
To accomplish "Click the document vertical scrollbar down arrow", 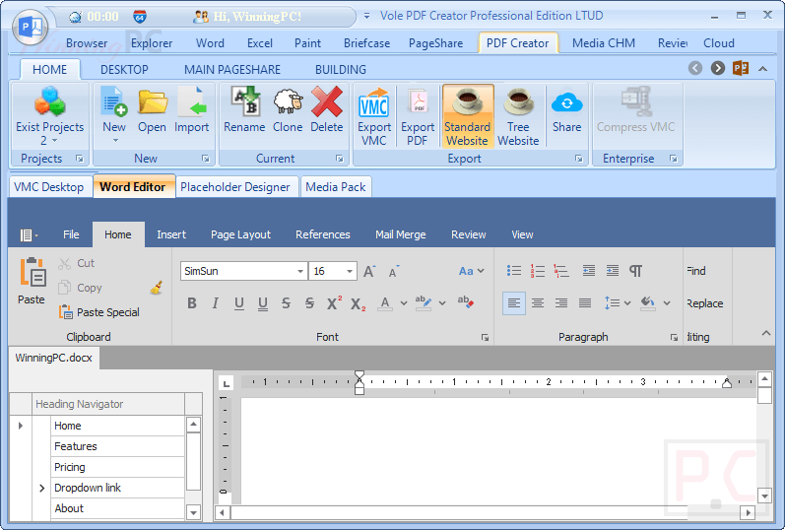I will click(x=764, y=496).
